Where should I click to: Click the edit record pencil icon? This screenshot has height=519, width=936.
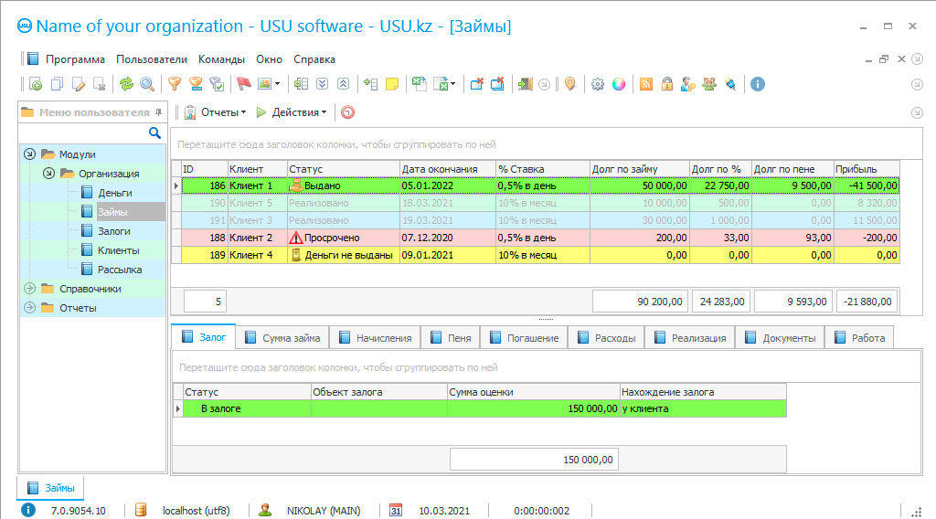pos(79,84)
